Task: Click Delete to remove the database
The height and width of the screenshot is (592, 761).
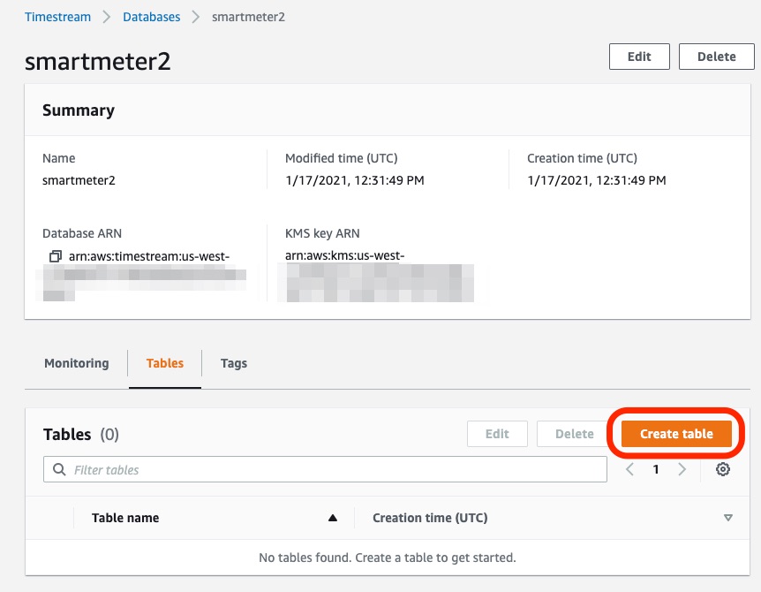Action: (716, 56)
